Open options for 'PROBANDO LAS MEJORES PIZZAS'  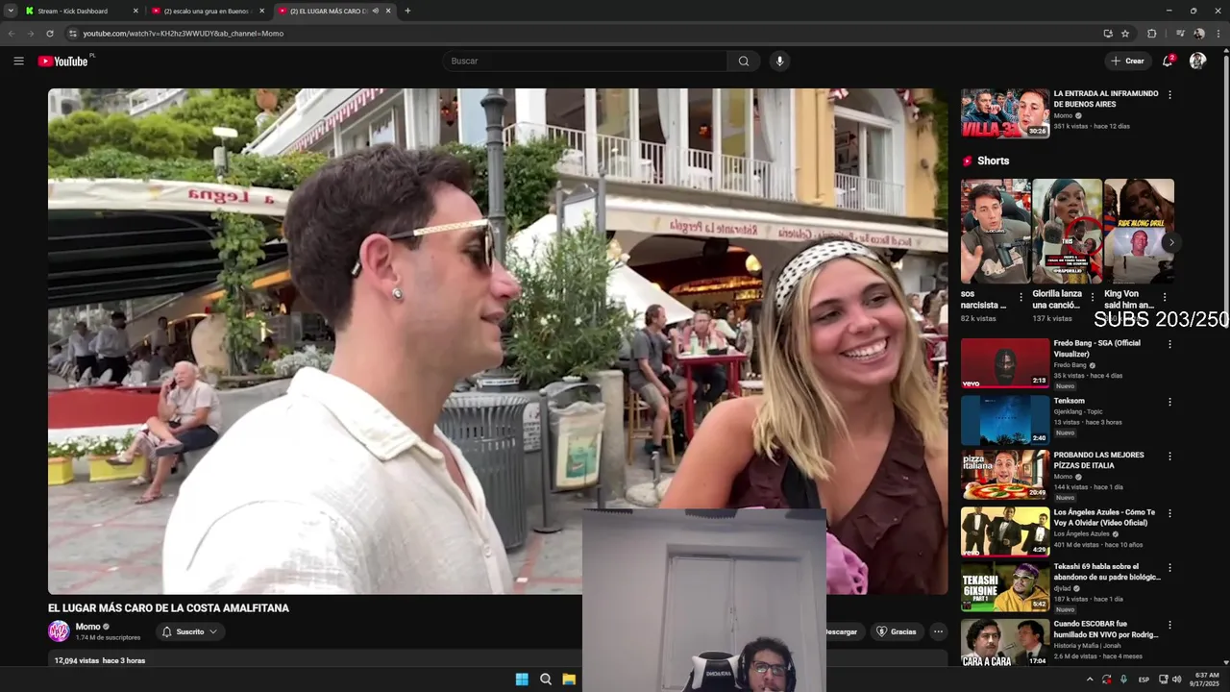tap(1169, 457)
